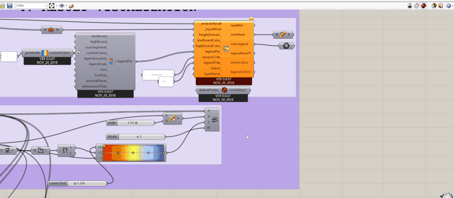Click the newLegend output label
Image resolution: width=454 pixels, height=198 pixels.
pyautogui.click(x=239, y=44)
